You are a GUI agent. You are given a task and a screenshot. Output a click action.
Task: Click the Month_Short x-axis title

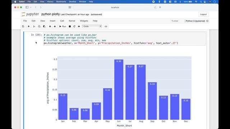(x=124, y=126)
